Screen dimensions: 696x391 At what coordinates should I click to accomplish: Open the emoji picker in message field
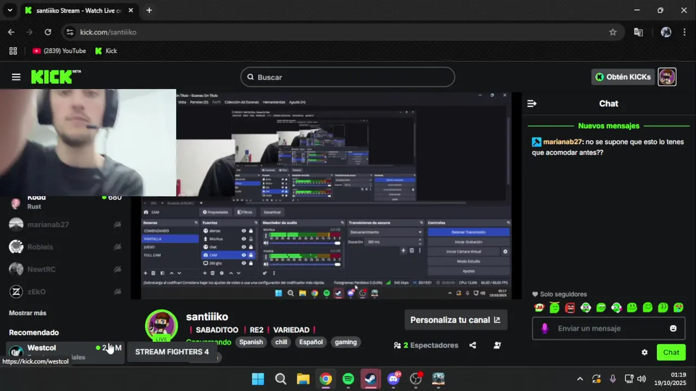[673, 329]
